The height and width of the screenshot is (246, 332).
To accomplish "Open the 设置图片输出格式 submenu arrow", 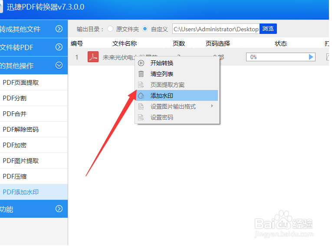I will coord(212,106).
